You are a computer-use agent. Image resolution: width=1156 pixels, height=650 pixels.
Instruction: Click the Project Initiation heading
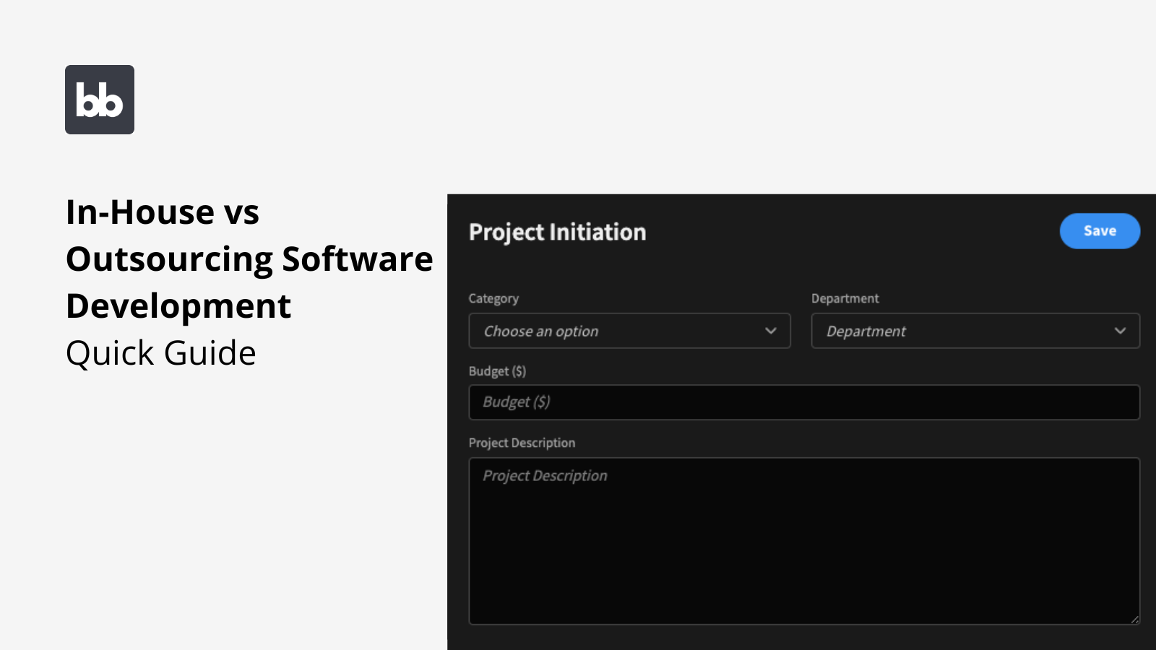(557, 232)
